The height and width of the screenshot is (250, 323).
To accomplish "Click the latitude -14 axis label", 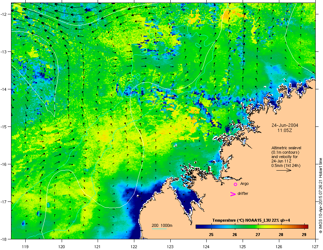I will (x=4, y=89).
